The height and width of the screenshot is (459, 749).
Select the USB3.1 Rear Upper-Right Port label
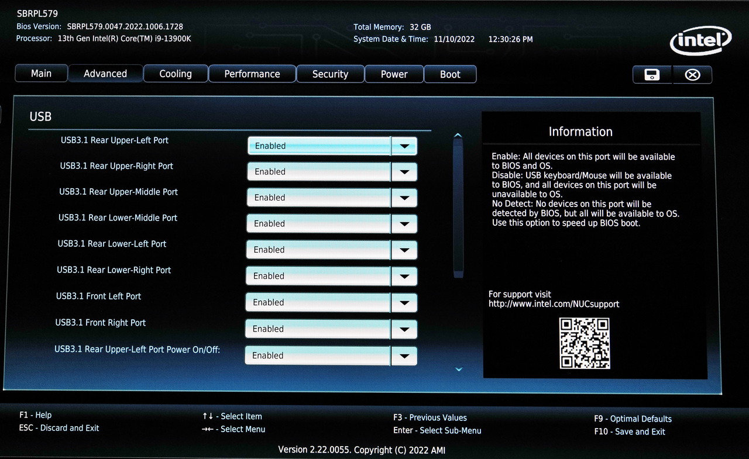point(116,166)
